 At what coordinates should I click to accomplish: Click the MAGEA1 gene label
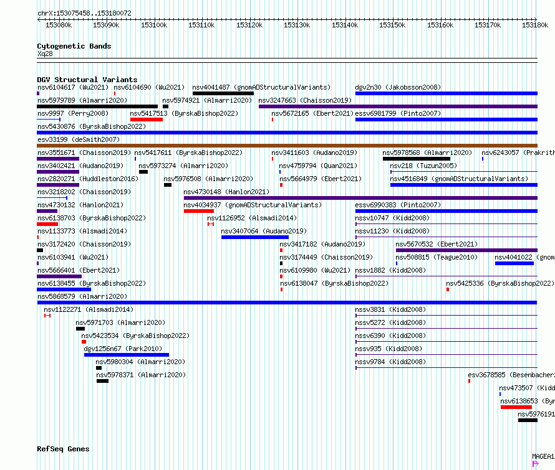coord(543,456)
